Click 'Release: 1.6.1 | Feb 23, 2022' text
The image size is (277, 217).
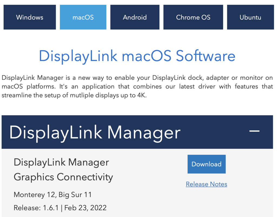pos(60,208)
